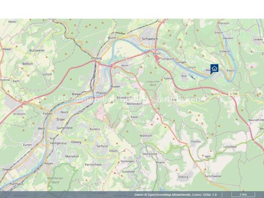Click the blue house property marker
The image size is (264, 198).
point(214,69)
